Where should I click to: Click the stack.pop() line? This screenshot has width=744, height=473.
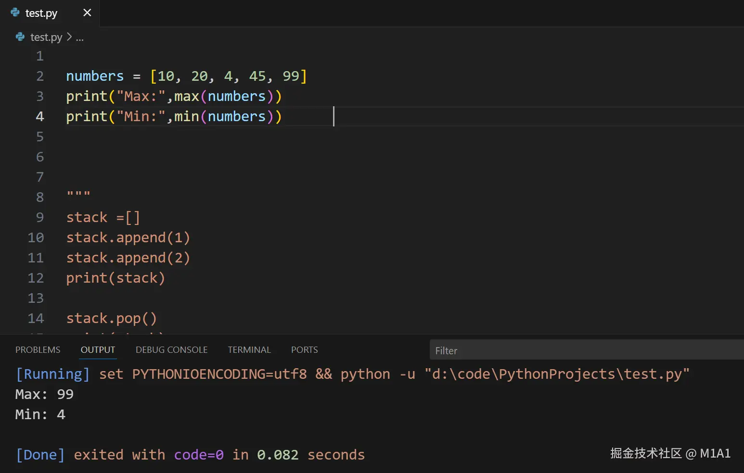coord(112,319)
